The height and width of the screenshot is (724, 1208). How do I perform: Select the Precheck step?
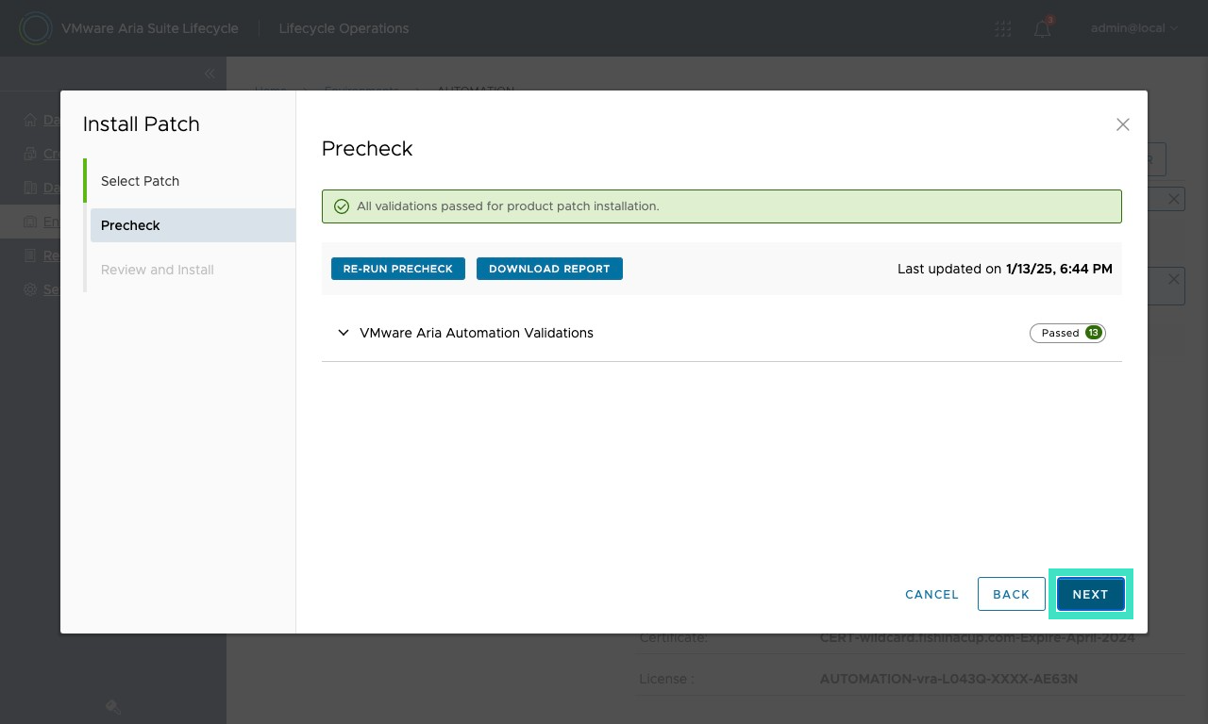[x=193, y=225]
